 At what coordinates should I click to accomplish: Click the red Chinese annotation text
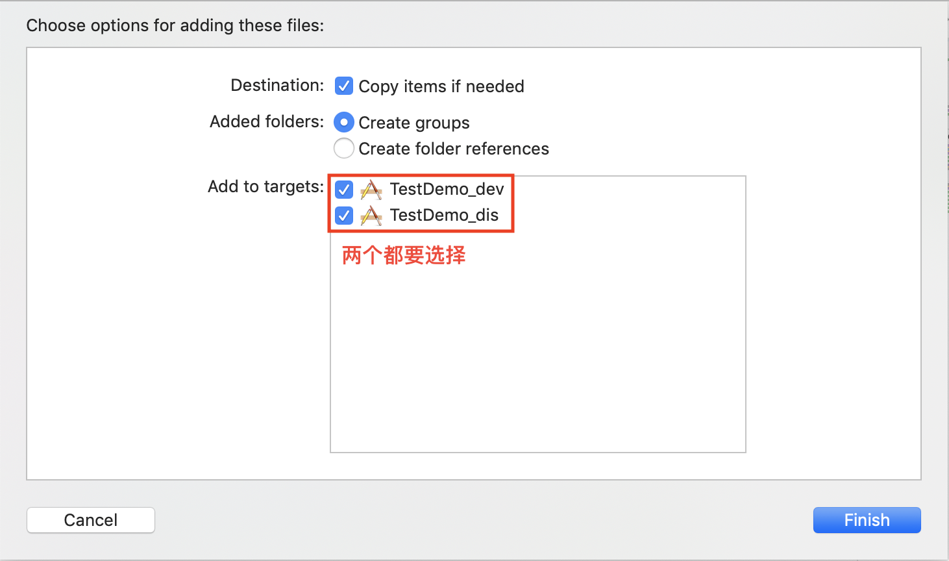click(404, 255)
